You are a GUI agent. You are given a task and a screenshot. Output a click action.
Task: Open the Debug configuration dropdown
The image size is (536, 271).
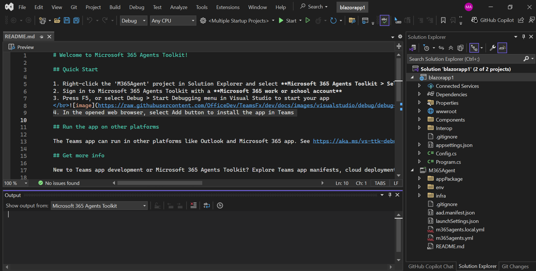pyautogui.click(x=134, y=21)
